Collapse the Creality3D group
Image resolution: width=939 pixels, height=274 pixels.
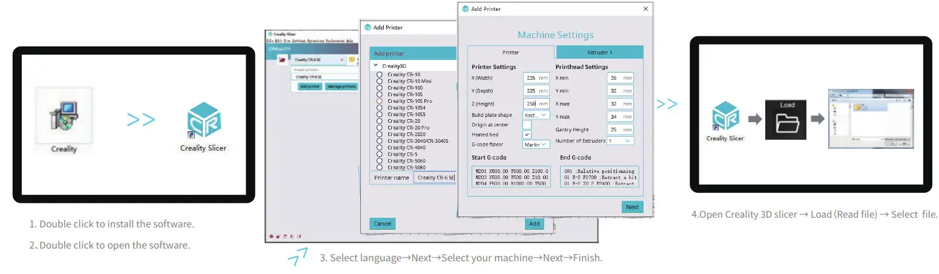click(376, 65)
